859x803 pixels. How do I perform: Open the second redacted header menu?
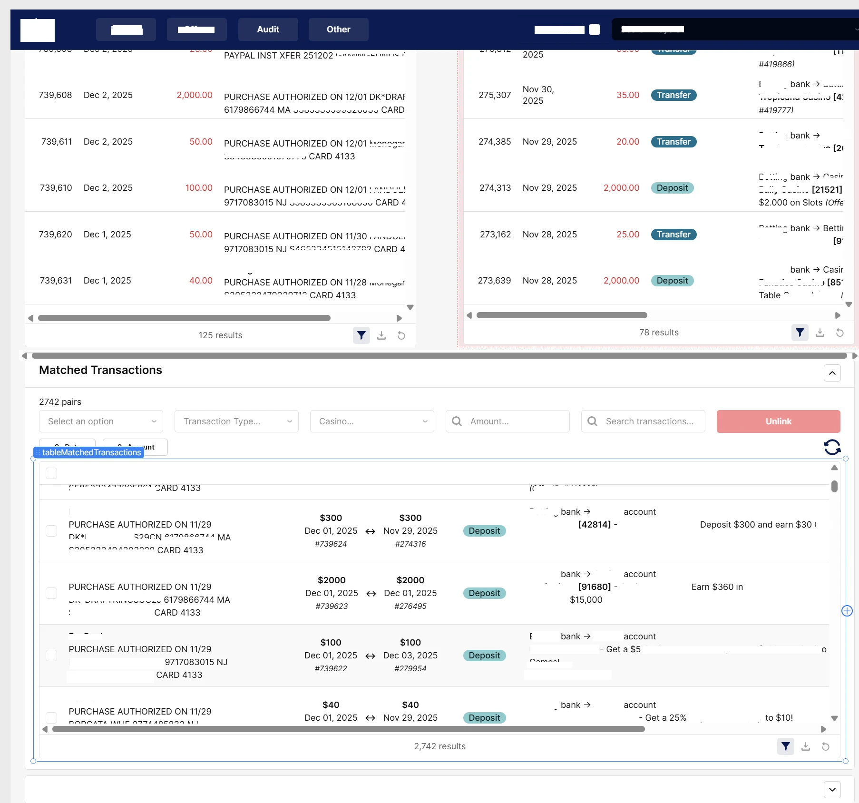click(x=197, y=29)
